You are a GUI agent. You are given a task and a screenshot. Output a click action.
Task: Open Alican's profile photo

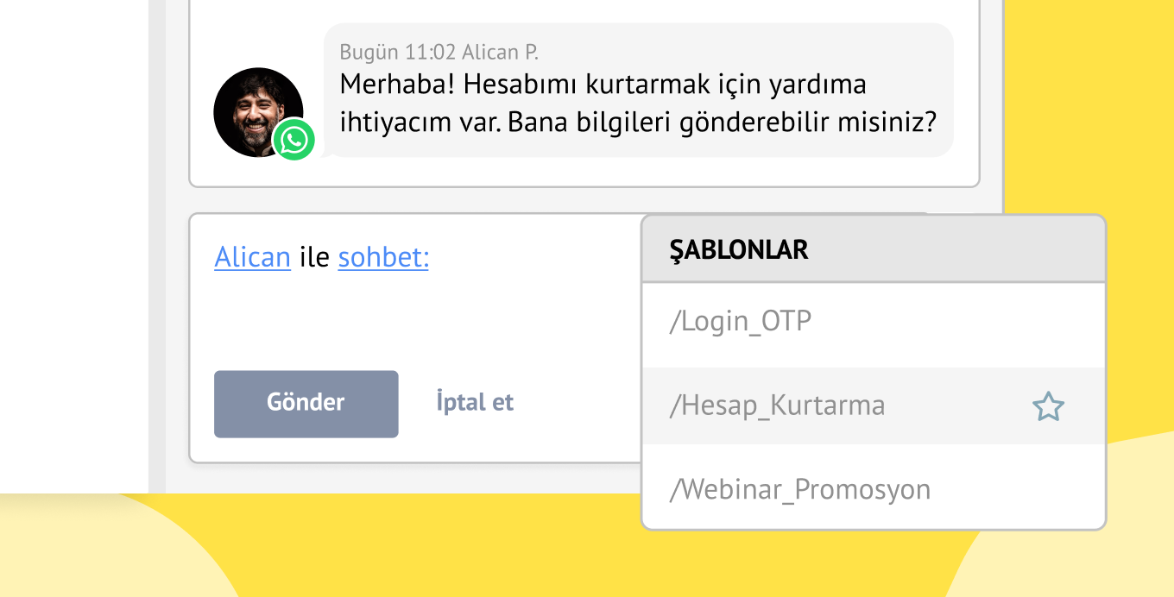pos(255,108)
